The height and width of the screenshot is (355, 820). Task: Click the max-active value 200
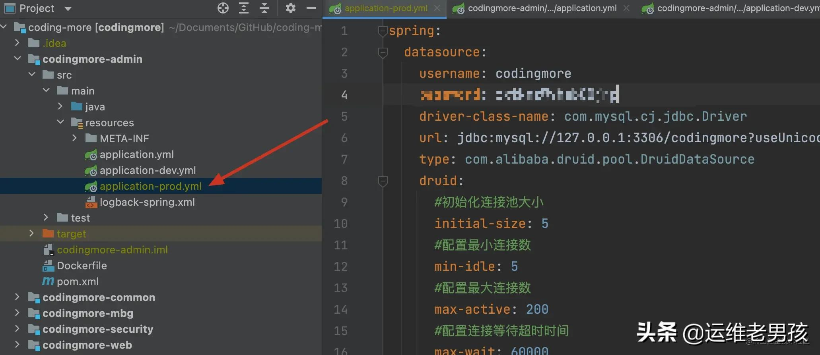tap(537, 309)
